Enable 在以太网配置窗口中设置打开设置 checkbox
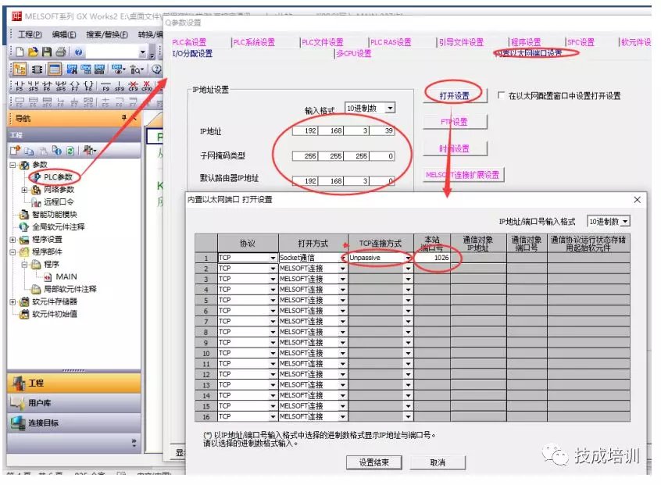661x485 pixels. 501,96
